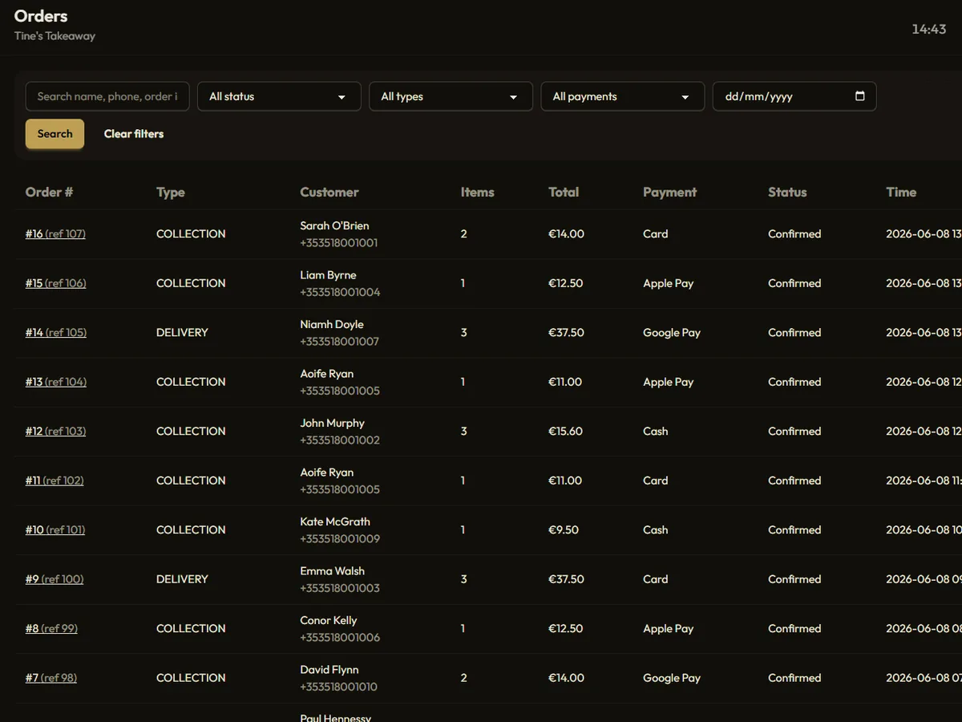The width and height of the screenshot is (962, 722).
Task: Click the dd/mm/yyyy date input
Action: [794, 96]
